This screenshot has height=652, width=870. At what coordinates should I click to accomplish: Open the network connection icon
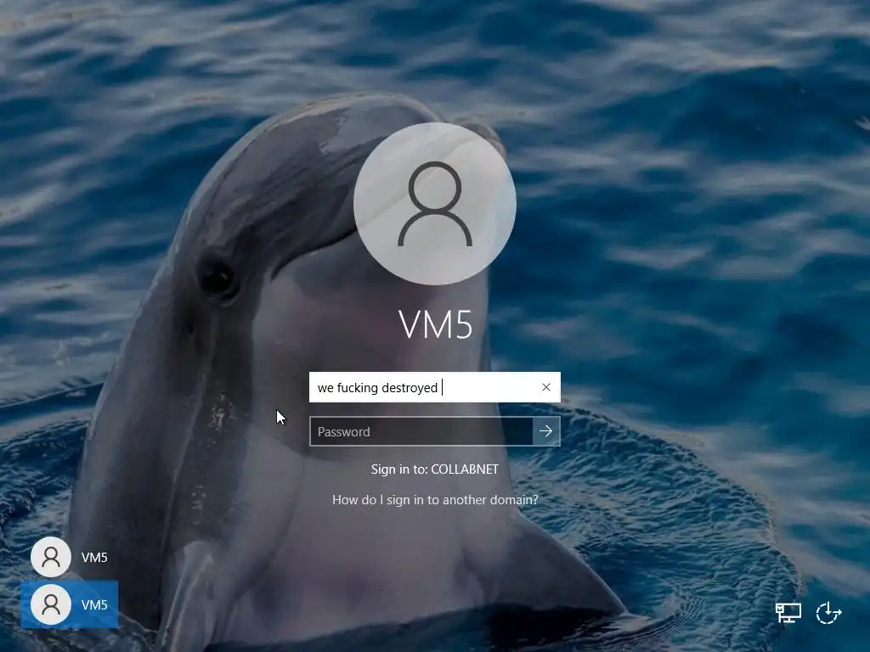click(x=788, y=613)
